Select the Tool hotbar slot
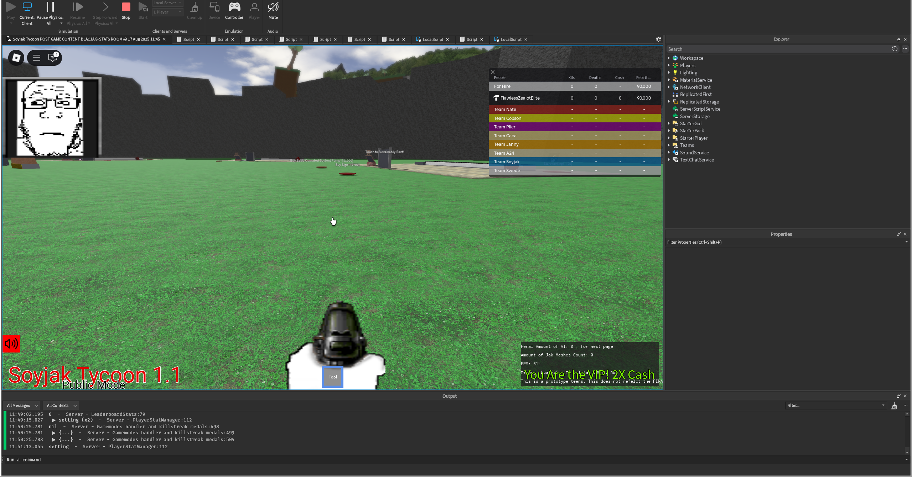 click(x=332, y=377)
